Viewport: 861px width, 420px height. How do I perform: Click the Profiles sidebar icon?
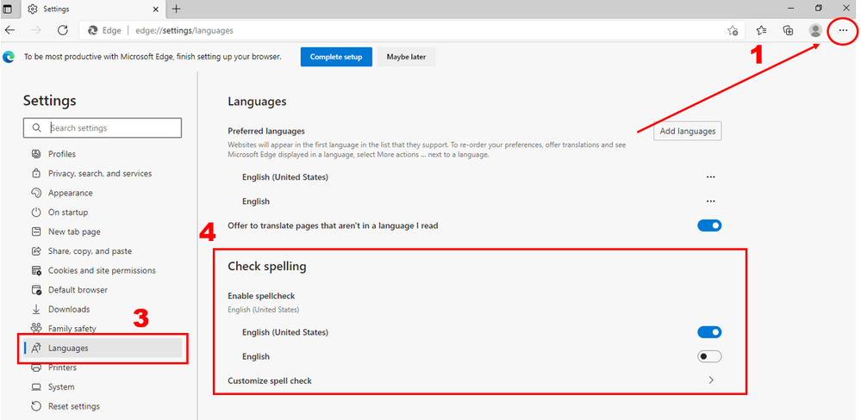pyautogui.click(x=36, y=154)
